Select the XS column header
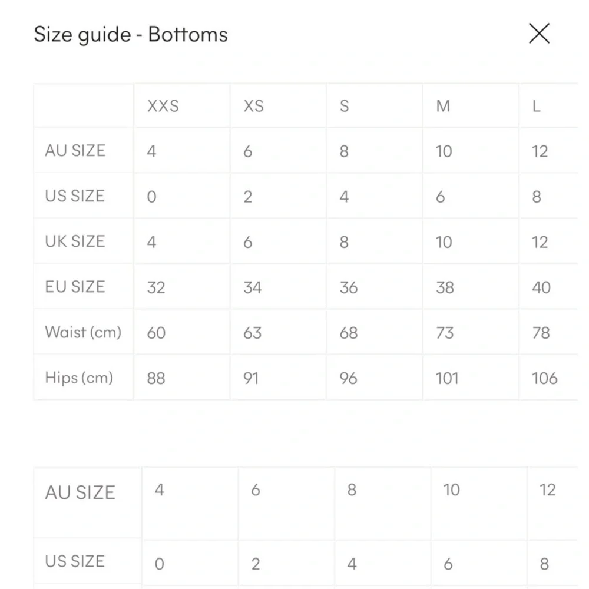The image size is (589, 589). [x=253, y=106]
